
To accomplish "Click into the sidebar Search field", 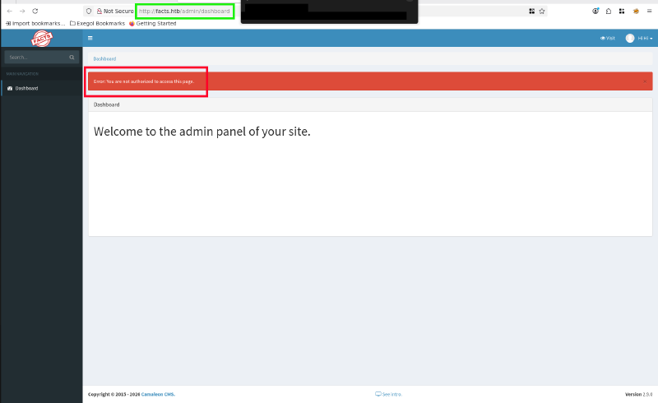I will 35,58.
